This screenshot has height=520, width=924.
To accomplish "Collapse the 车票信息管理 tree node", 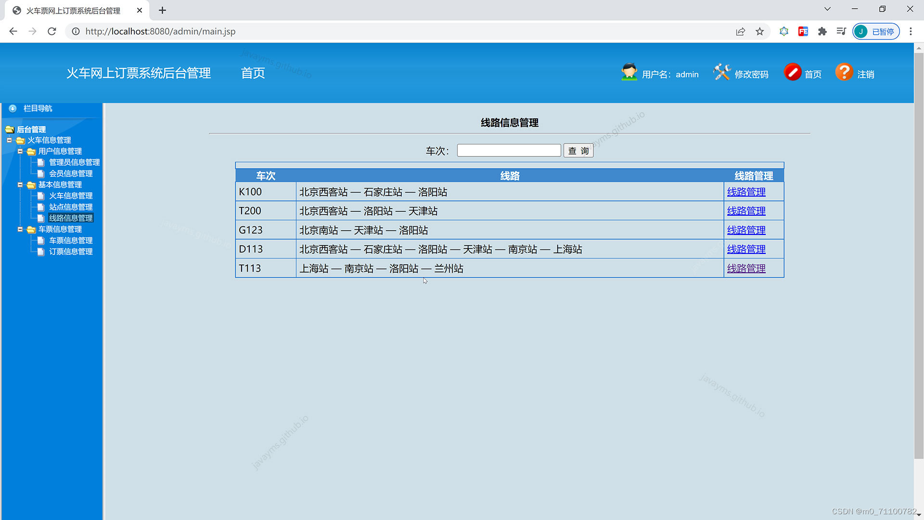I will tap(20, 229).
